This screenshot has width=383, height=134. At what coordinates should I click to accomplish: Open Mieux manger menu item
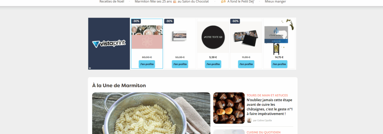[275, 1]
